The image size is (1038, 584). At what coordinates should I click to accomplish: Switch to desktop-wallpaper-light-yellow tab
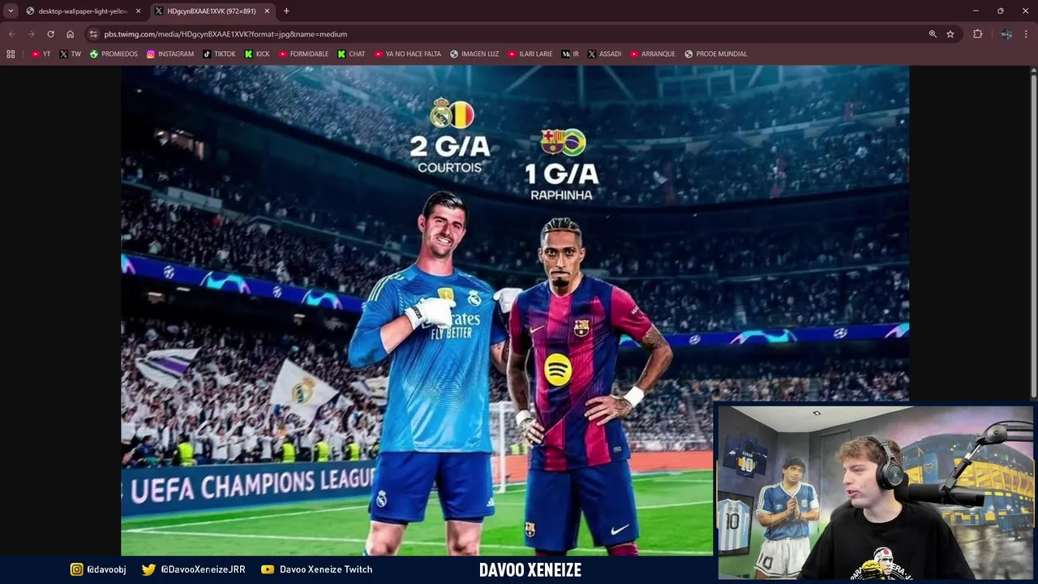(83, 11)
